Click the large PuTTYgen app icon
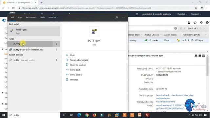 pyautogui.click(x=94, y=31)
